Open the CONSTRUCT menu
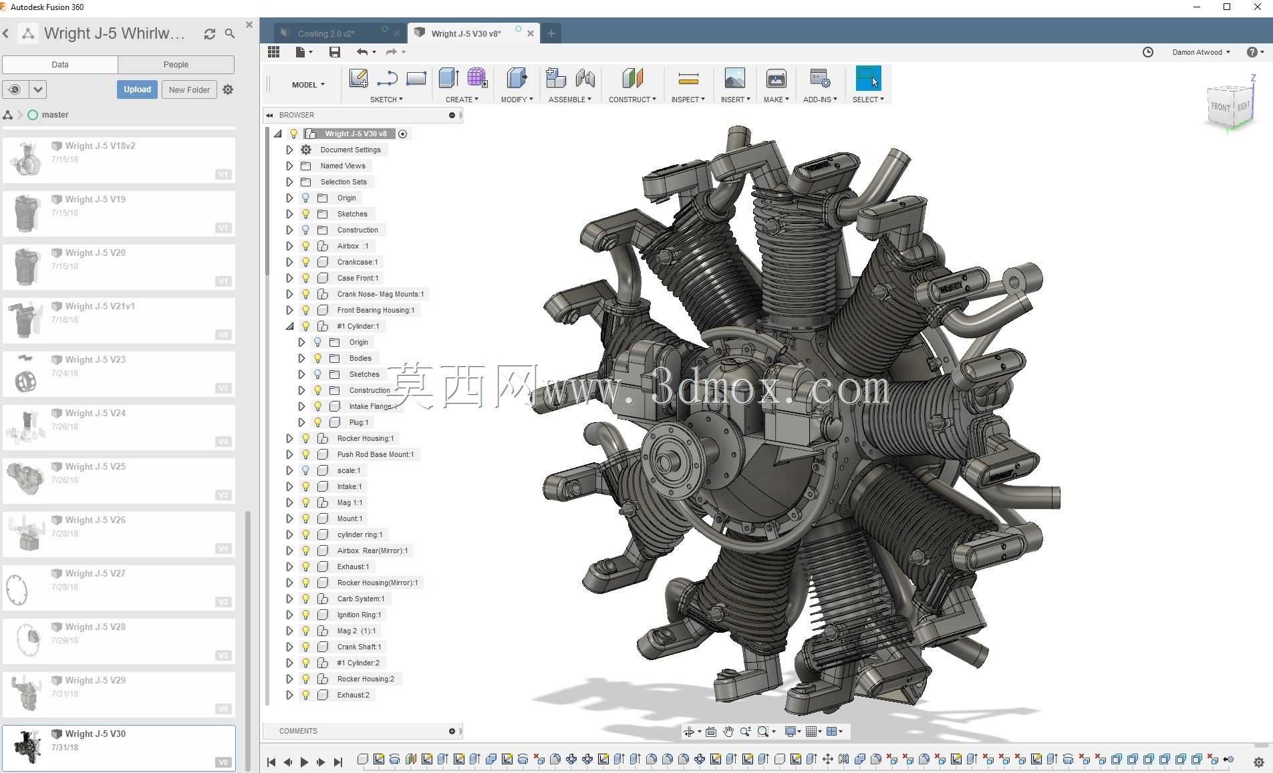1273x773 pixels. (632, 100)
